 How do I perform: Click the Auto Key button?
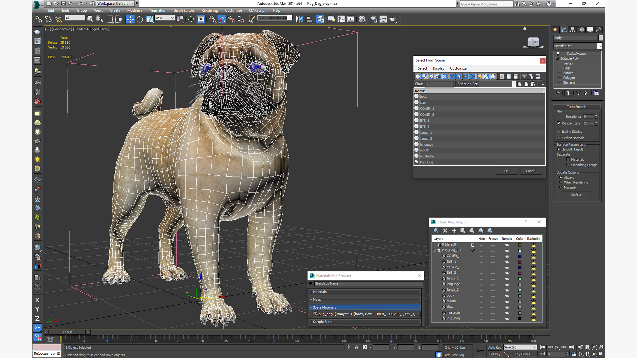click(x=495, y=347)
